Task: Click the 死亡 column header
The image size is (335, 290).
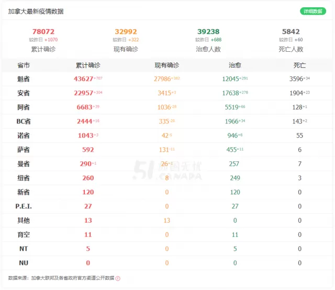Action: pos(299,65)
